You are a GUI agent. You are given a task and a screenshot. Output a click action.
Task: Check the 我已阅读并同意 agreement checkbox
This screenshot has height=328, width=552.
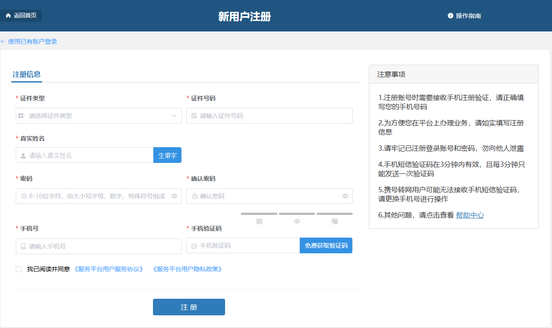coord(19,269)
